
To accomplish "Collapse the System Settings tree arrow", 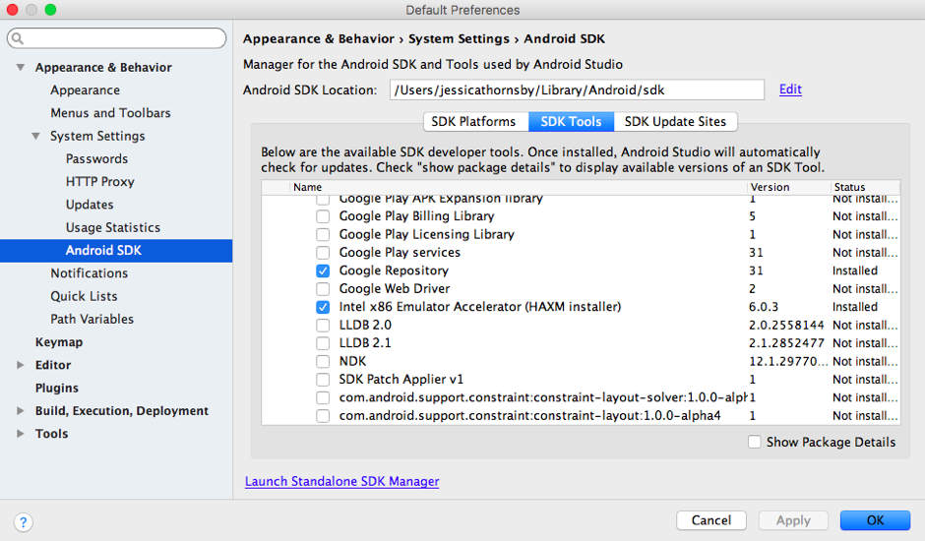I will click(36, 137).
